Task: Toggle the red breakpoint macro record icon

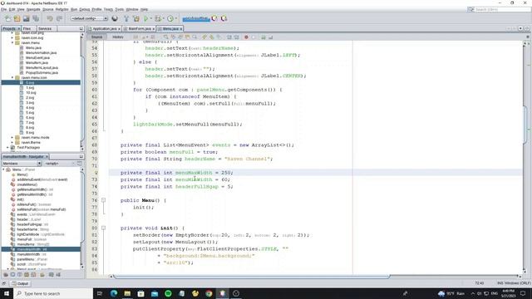Action: coord(246,37)
